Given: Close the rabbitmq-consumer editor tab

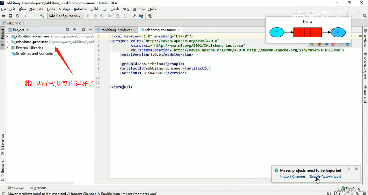Looking at the screenshot, I should (x=179, y=30).
